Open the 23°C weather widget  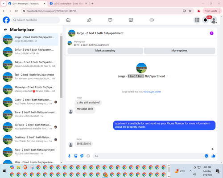coord(180,171)
